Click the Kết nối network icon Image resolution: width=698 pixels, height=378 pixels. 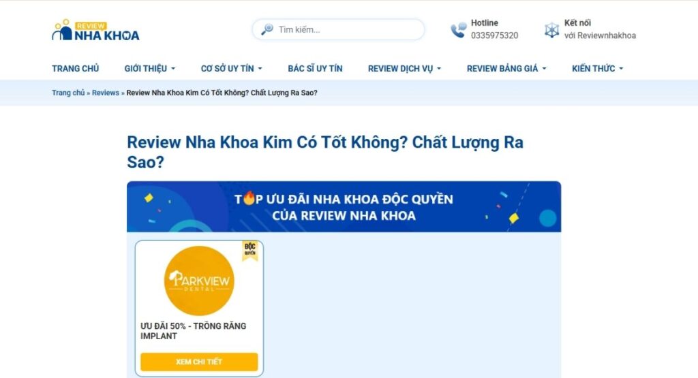(551, 30)
